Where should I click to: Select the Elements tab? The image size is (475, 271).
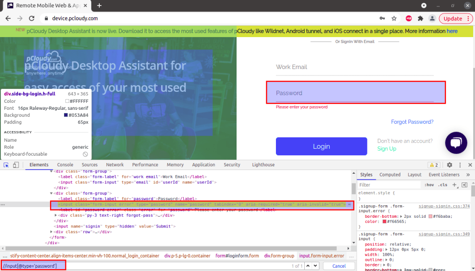(x=39, y=165)
